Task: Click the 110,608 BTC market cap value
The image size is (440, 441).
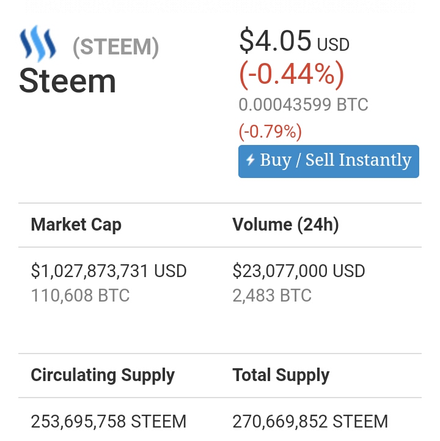Action: click(x=80, y=296)
